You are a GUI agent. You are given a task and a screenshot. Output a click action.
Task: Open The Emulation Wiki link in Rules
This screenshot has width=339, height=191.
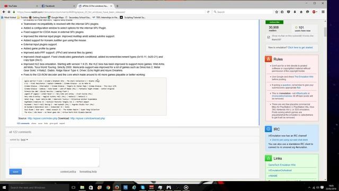pyautogui.click(x=304, y=76)
